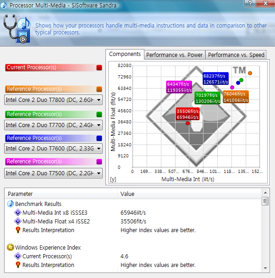Select the Multi-Media Int x8 iSSSE3 row

[x=133, y=212]
